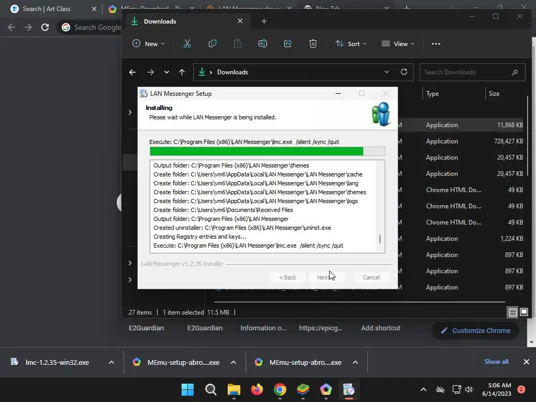Open the volume control in system tray

click(x=469, y=389)
